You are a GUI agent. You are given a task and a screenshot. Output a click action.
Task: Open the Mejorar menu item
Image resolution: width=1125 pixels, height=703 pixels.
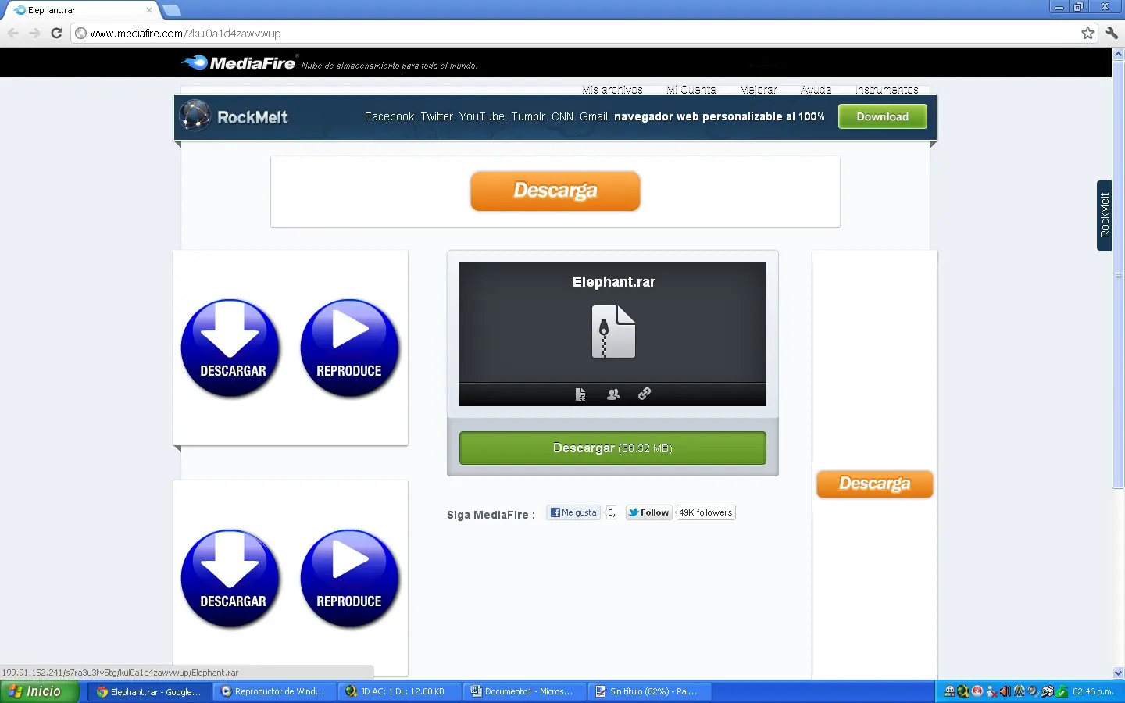click(x=759, y=90)
